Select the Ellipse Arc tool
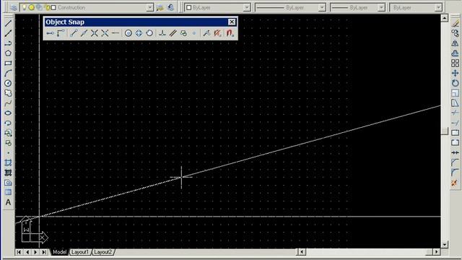 click(8, 123)
